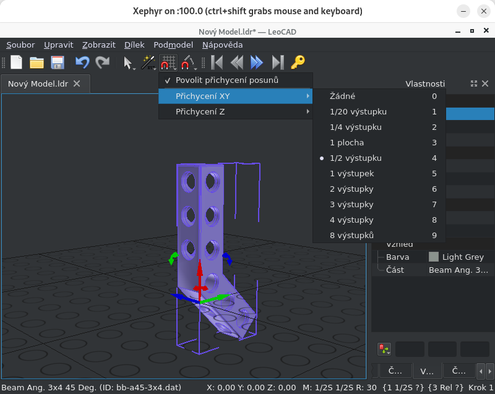Click the magic wand transform tool
495x394 pixels.
pyautogui.click(x=147, y=62)
